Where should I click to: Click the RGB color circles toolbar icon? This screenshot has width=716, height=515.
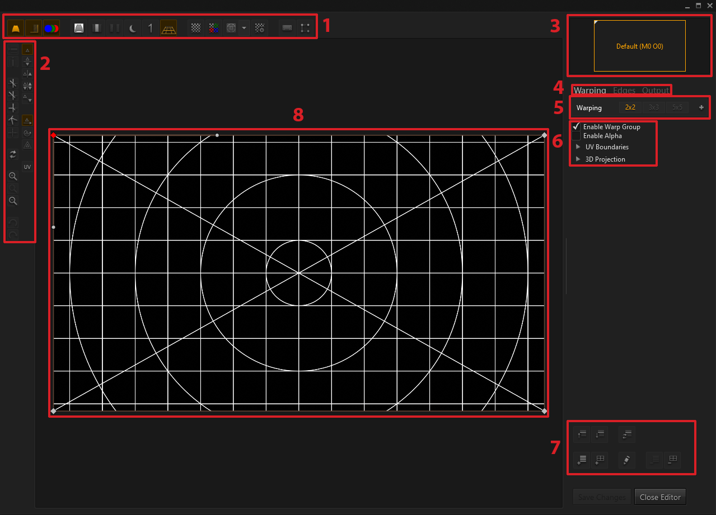52,28
